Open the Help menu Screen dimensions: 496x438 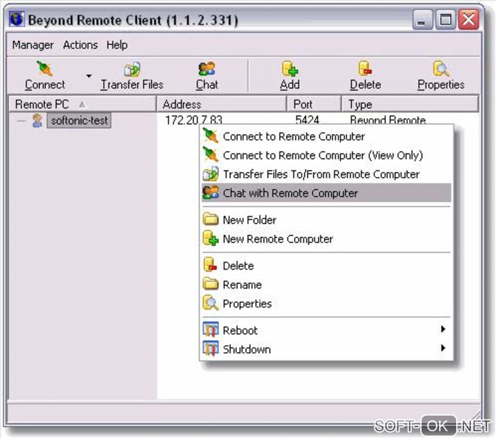117,45
